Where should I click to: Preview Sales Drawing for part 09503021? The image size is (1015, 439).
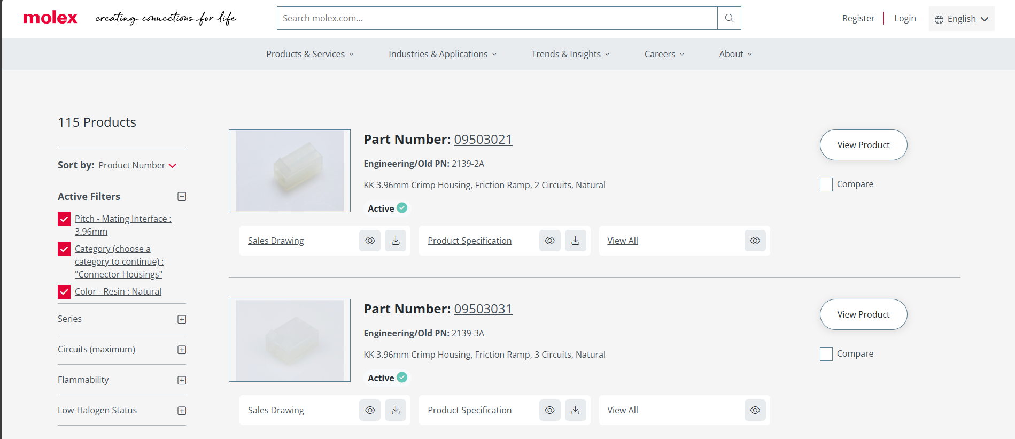[x=370, y=241]
